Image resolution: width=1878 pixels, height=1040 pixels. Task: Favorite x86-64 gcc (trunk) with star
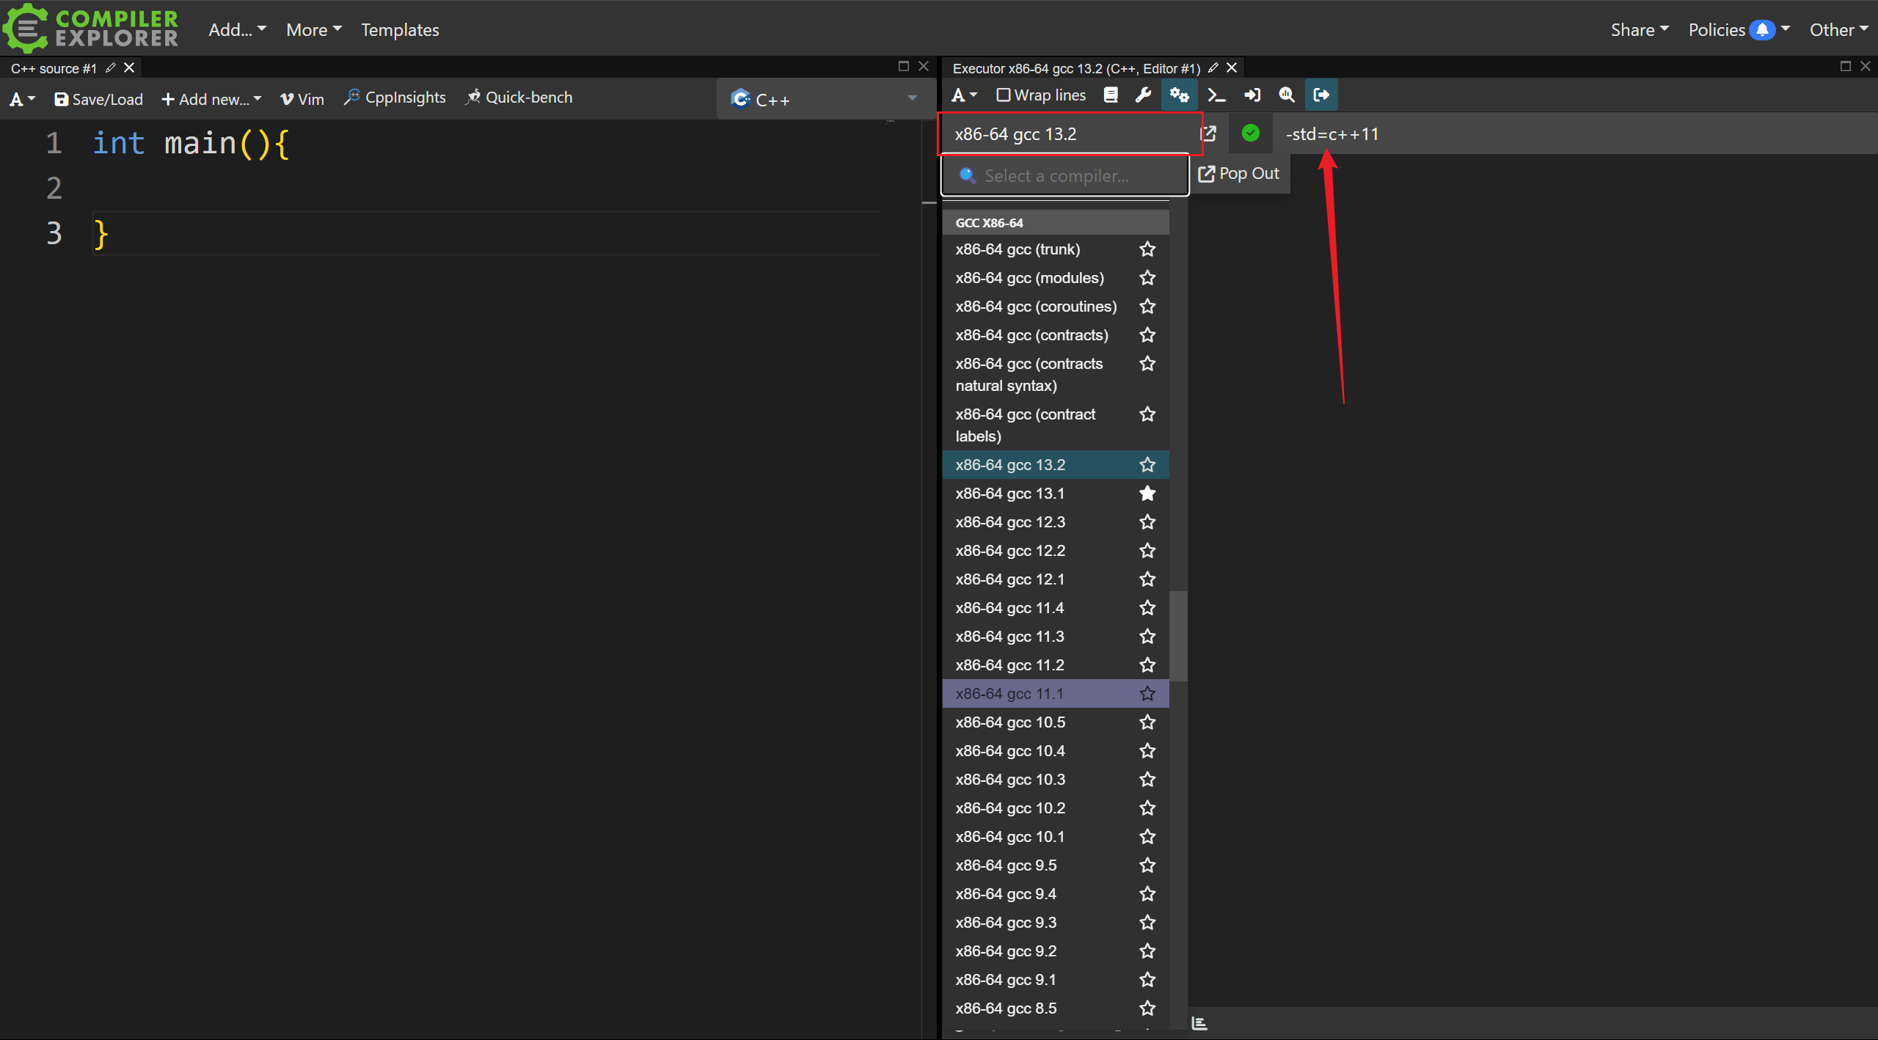[1147, 249]
